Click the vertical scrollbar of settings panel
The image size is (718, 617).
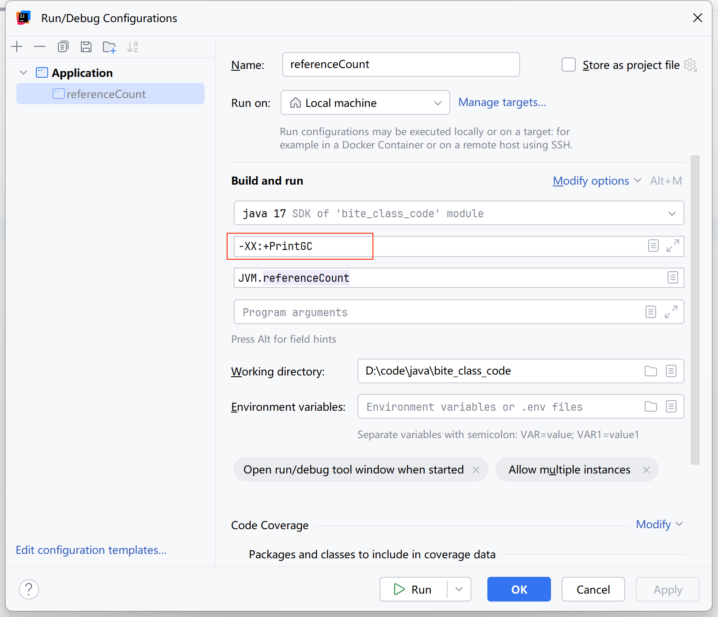click(x=695, y=310)
